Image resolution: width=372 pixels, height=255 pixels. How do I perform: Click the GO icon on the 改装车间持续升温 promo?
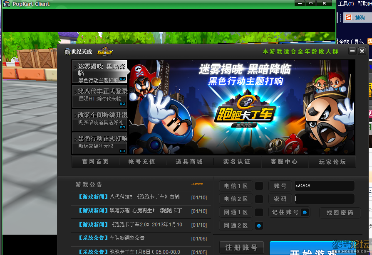pyautogui.click(x=122, y=127)
